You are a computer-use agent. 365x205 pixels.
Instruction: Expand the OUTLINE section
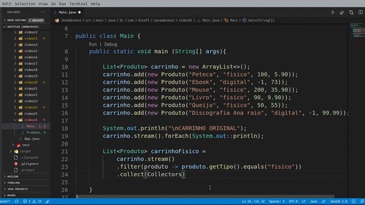tap(13, 177)
